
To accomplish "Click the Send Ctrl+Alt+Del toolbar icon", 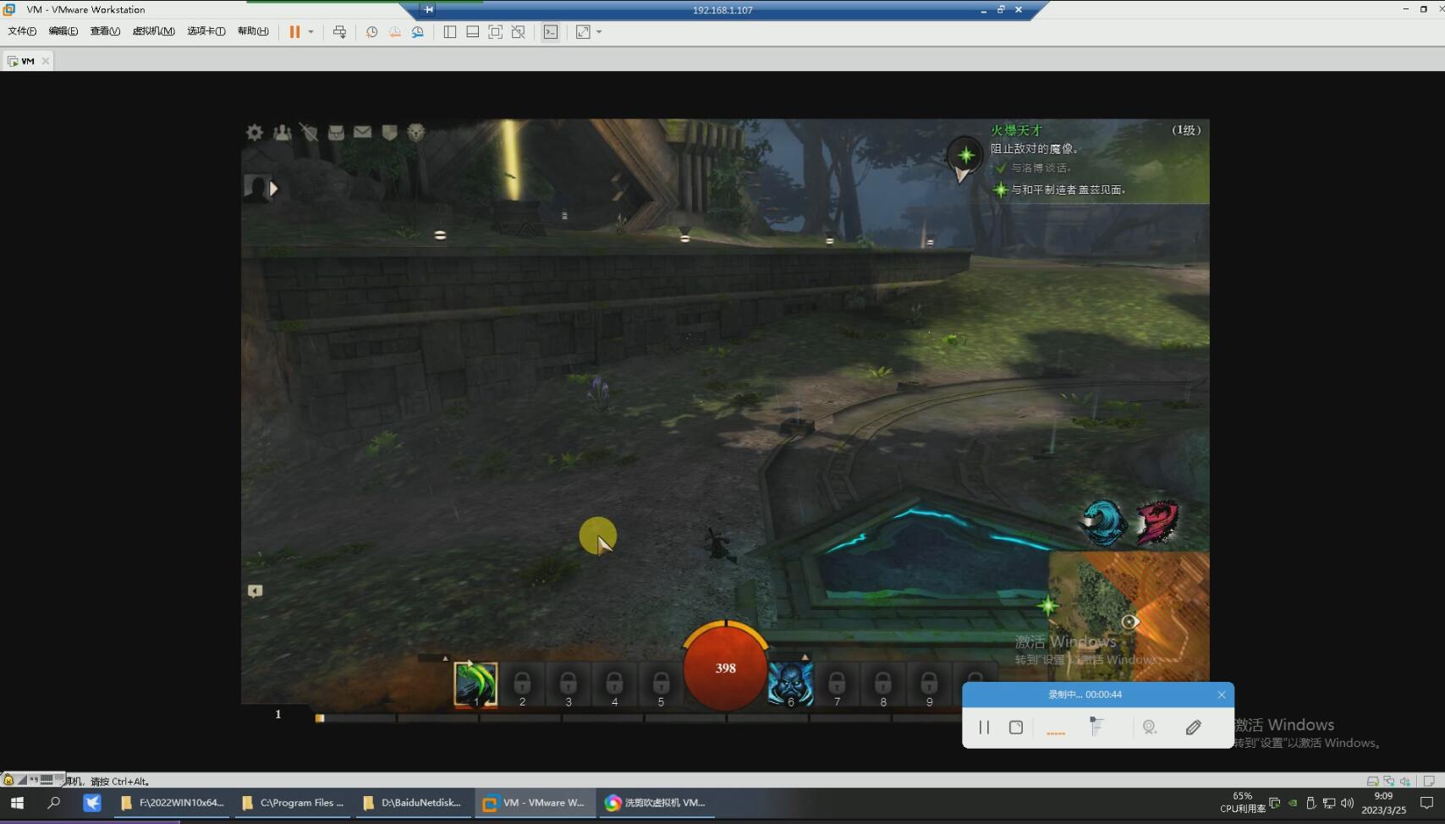I will [x=339, y=31].
